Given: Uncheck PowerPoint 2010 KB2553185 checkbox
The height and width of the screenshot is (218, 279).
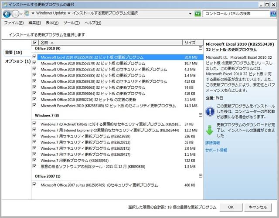Looking at the screenshot, I should [x=34, y=105].
